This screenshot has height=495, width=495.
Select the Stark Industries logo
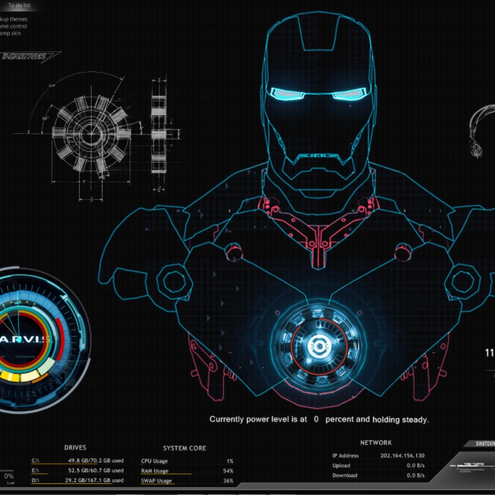[x=29, y=57]
